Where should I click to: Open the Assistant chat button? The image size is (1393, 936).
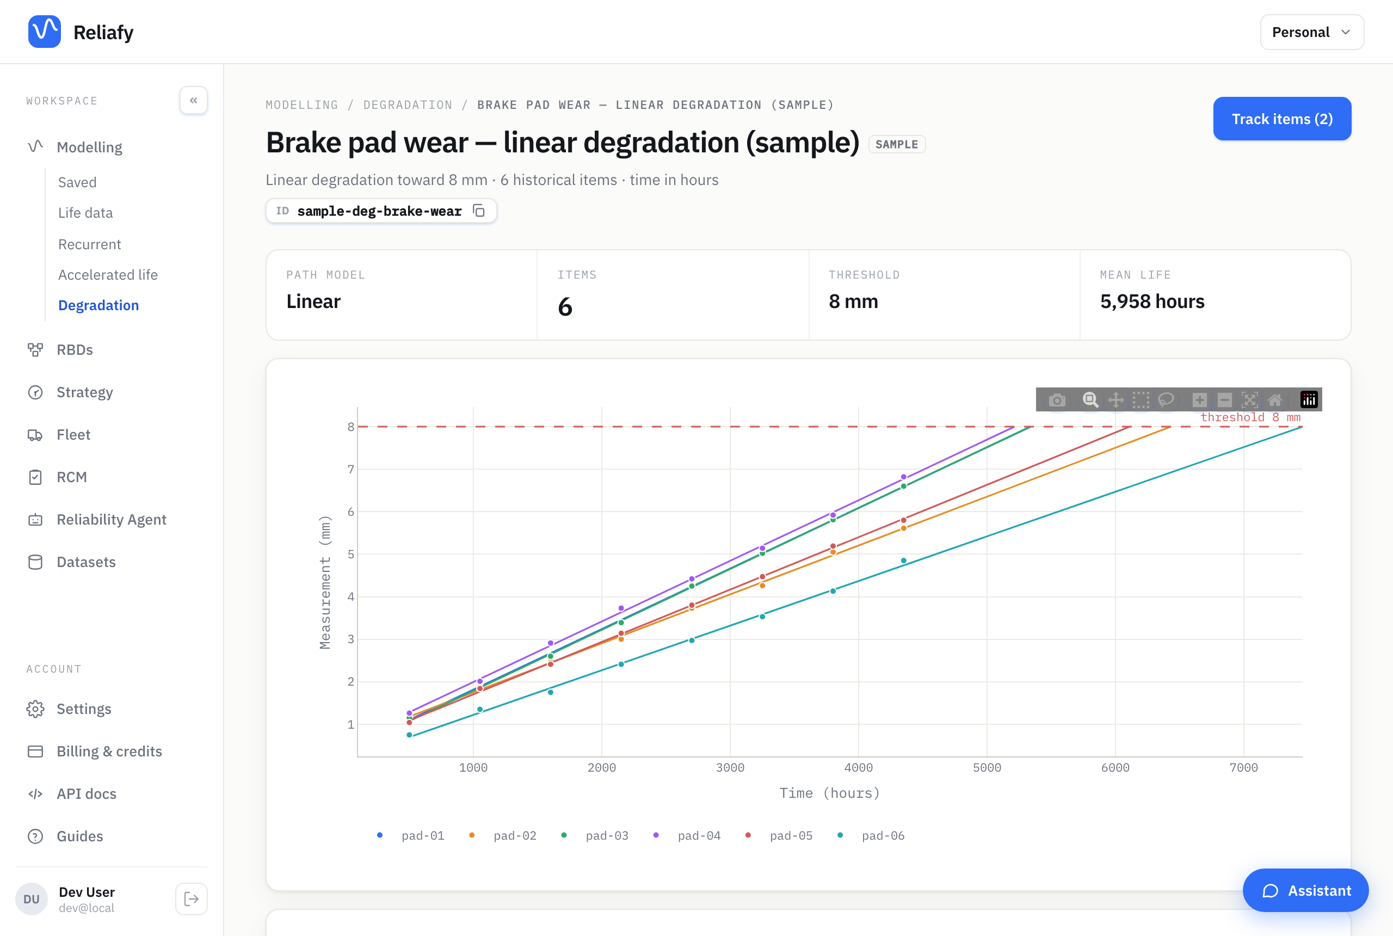[x=1305, y=890]
